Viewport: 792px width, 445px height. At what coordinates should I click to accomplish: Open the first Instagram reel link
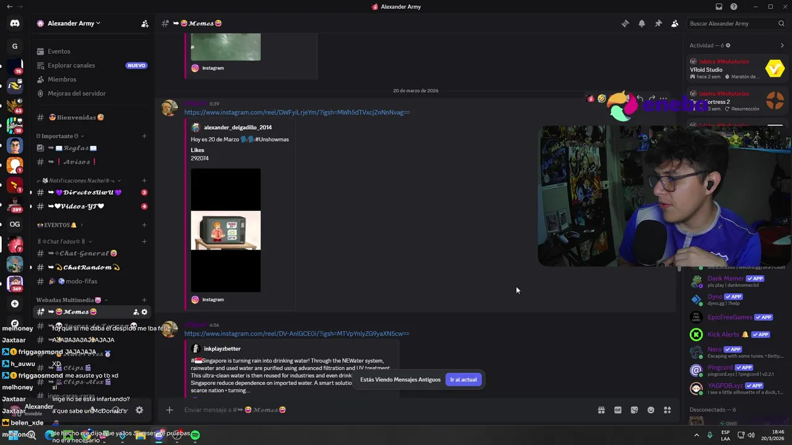tap(297, 112)
